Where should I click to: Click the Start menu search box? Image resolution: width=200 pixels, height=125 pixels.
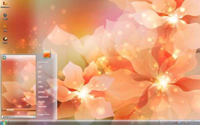coord(18,117)
